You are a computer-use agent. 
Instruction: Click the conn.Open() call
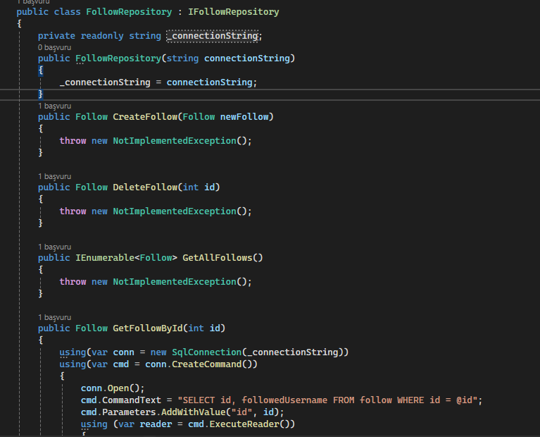pyautogui.click(x=113, y=388)
